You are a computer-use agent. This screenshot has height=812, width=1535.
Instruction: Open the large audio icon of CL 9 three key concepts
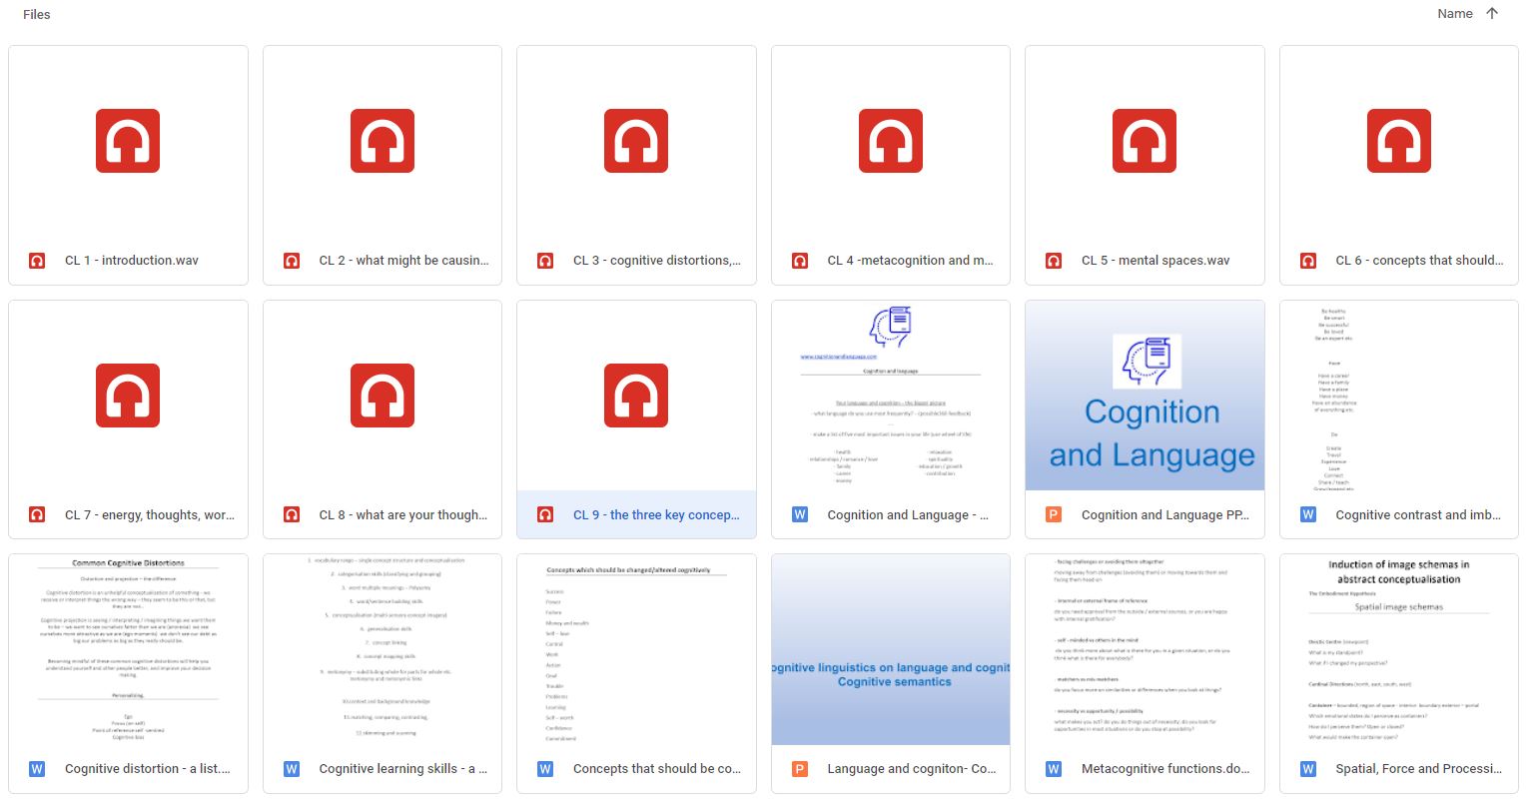(x=636, y=396)
